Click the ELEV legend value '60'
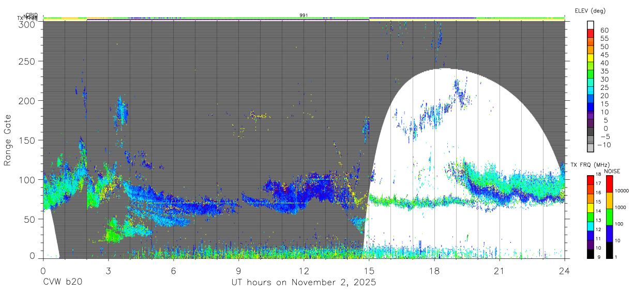The width and height of the screenshot is (635, 293). [x=604, y=30]
